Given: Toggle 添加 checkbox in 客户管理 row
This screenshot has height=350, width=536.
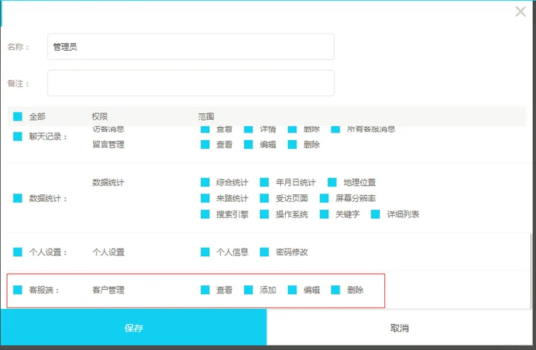Looking at the screenshot, I should 249,290.
